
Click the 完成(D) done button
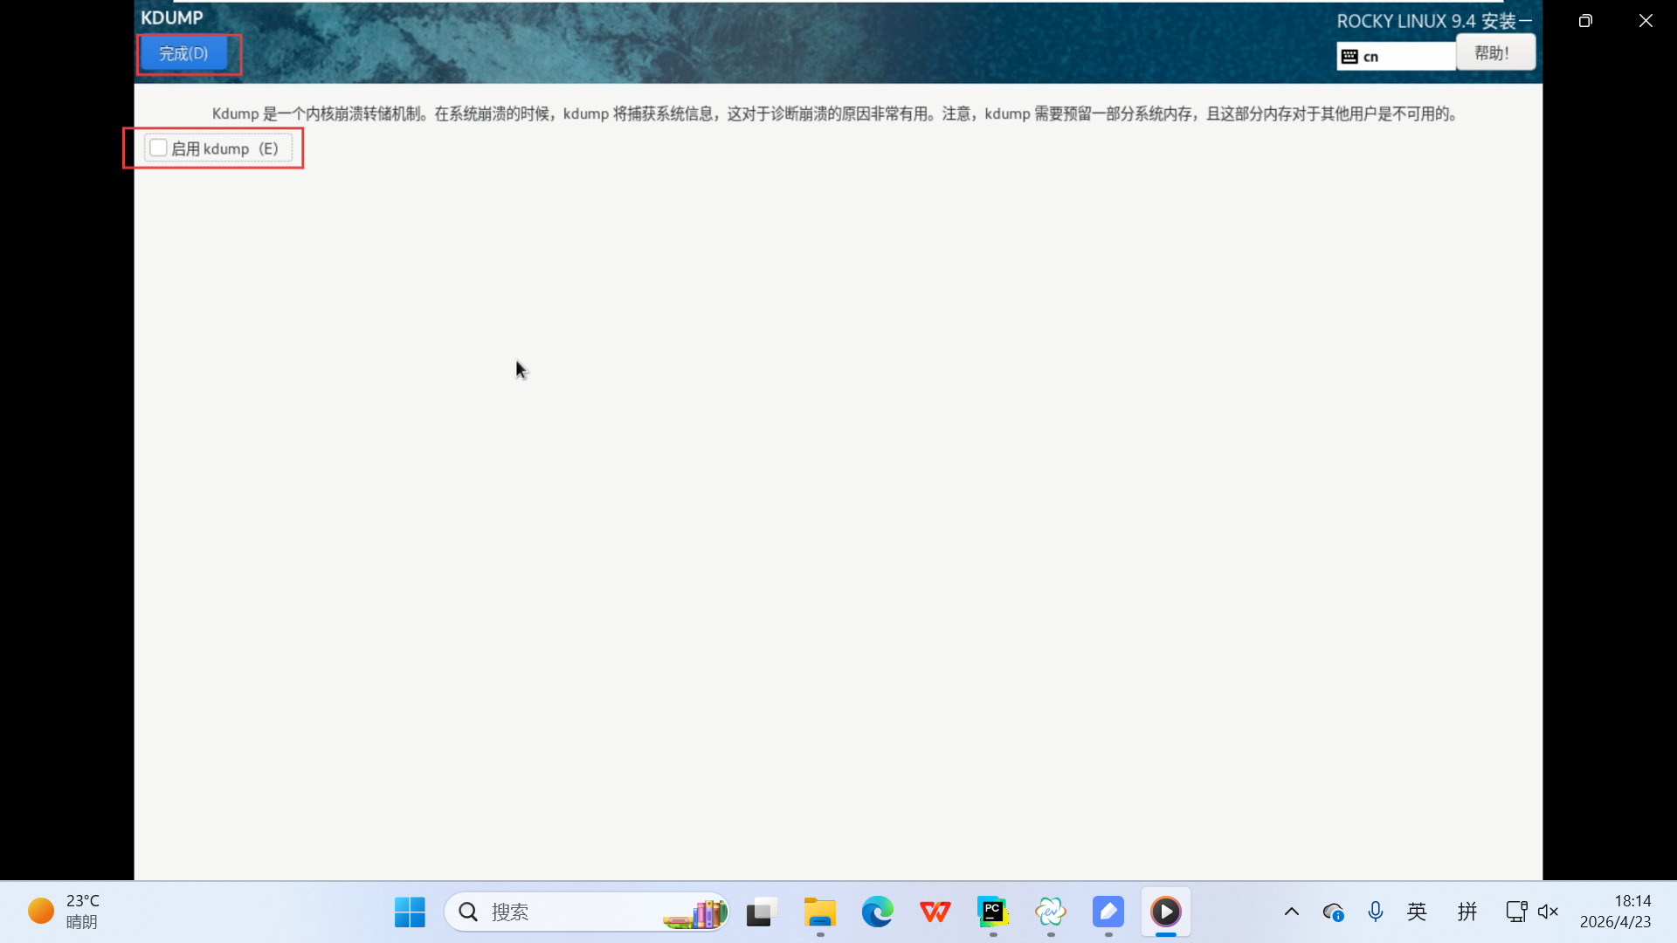coord(183,54)
